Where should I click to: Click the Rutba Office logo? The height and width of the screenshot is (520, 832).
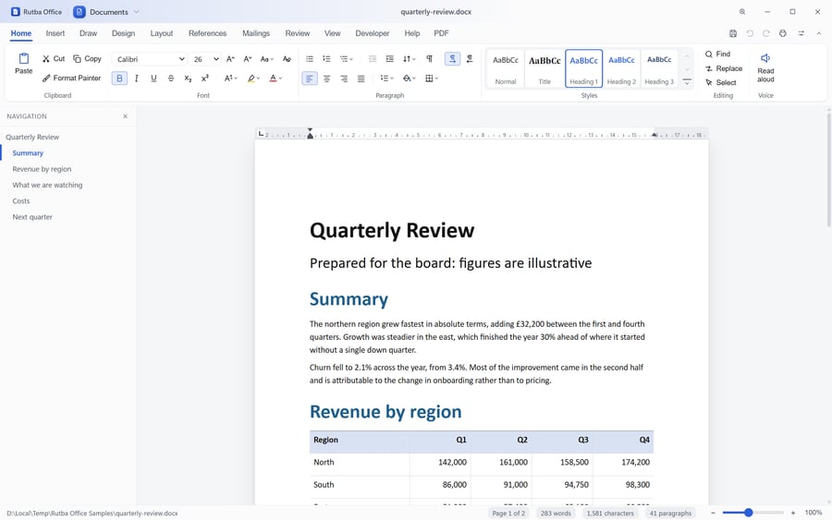pyautogui.click(x=16, y=12)
